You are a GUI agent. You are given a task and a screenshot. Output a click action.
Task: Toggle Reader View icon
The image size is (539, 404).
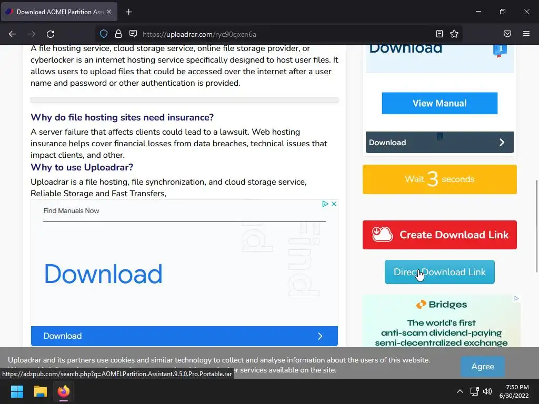[440, 34]
